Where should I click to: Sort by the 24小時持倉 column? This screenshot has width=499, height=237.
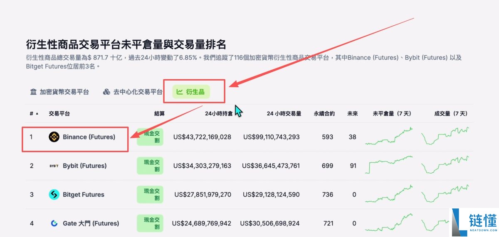coord(218,113)
